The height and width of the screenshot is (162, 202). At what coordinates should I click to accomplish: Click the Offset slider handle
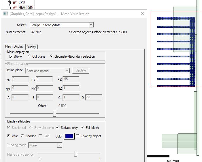pos(54,114)
